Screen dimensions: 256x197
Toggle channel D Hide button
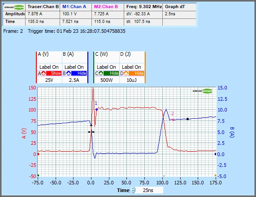click(136, 73)
